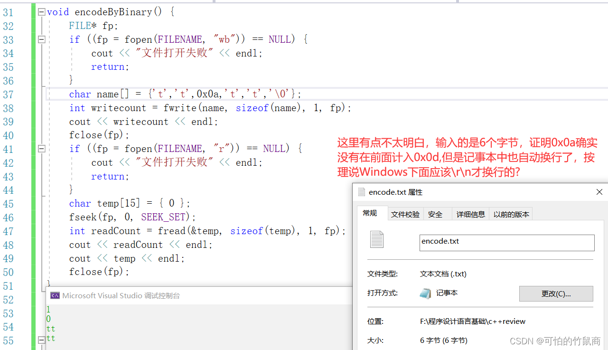Click the 'FILE* fp;' declaration
The width and height of the screenshot is (608, 350).
tap(94, 26)
